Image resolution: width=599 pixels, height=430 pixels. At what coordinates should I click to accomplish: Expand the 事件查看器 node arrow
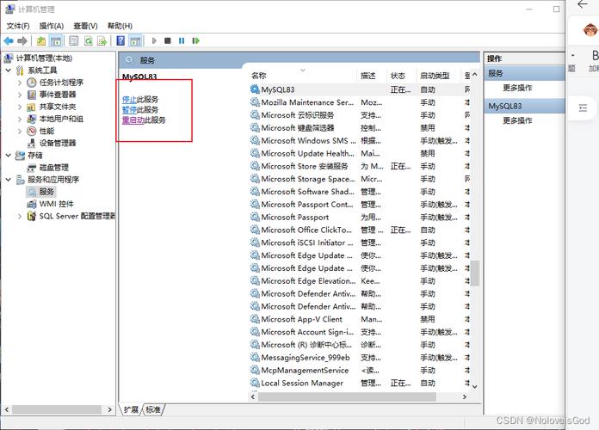(20, 95)
